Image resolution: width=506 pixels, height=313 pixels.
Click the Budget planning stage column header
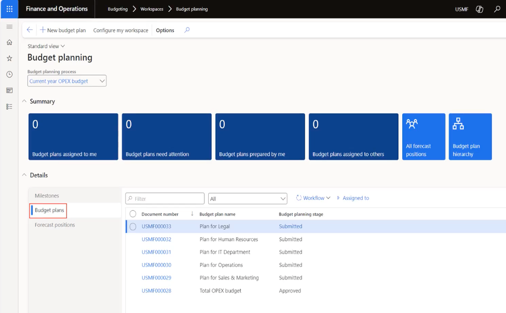pyautogui.click(x=301, y=214)
